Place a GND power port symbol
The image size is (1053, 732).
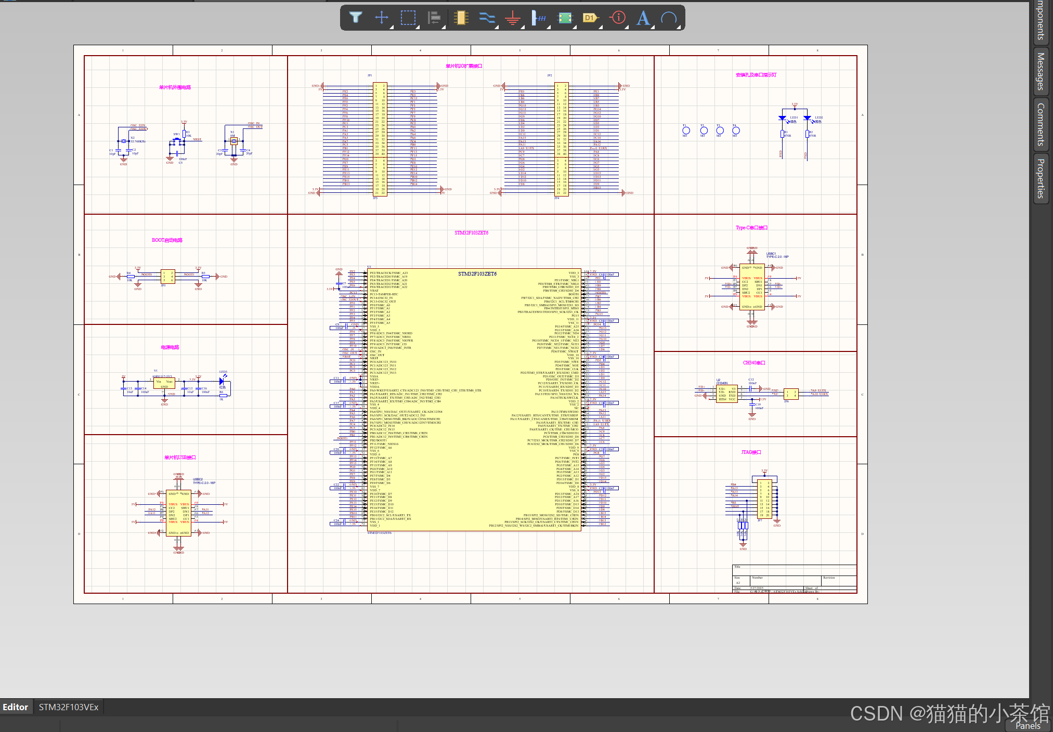coord(513,18)
